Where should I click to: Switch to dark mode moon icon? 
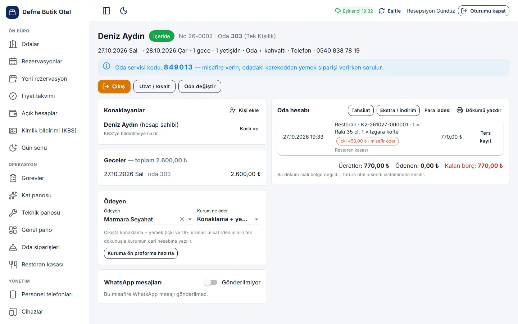[124, 11]
